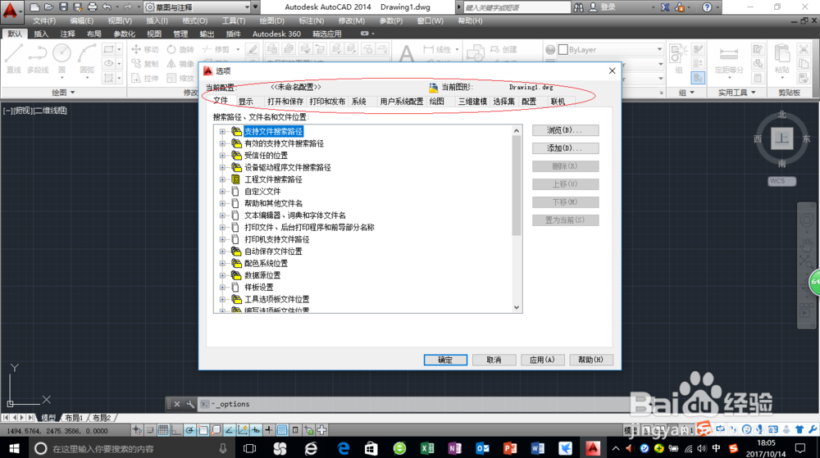Open the workspace dropdown 草图与注释

197,7
